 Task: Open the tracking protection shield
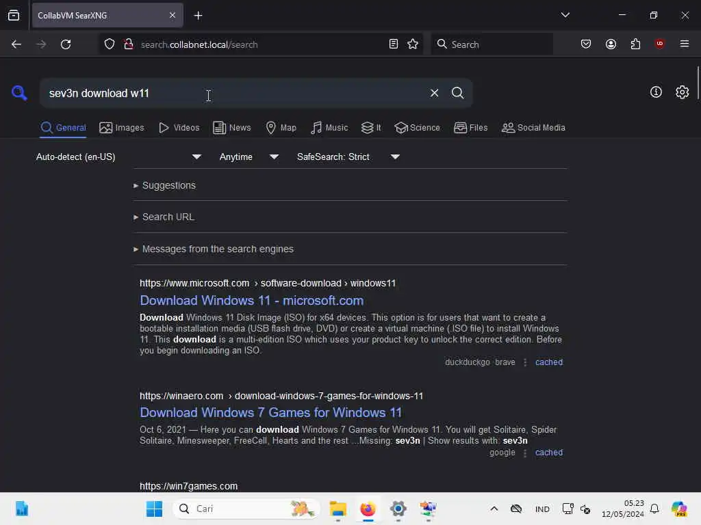109,44
